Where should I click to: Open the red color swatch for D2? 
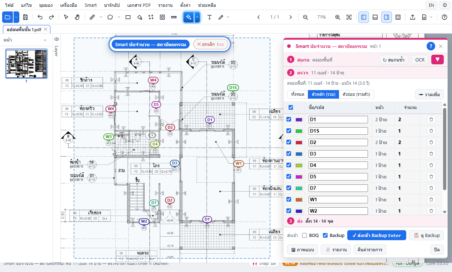click(299, 143)
